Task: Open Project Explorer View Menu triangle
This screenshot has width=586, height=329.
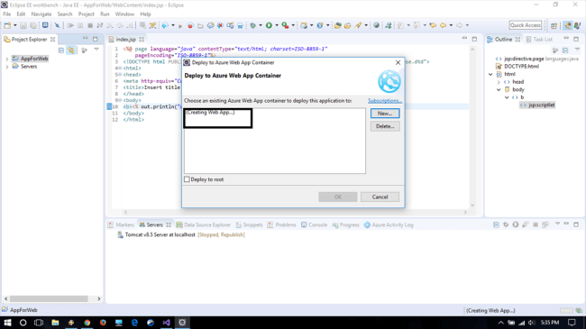Action: (96, 50)
